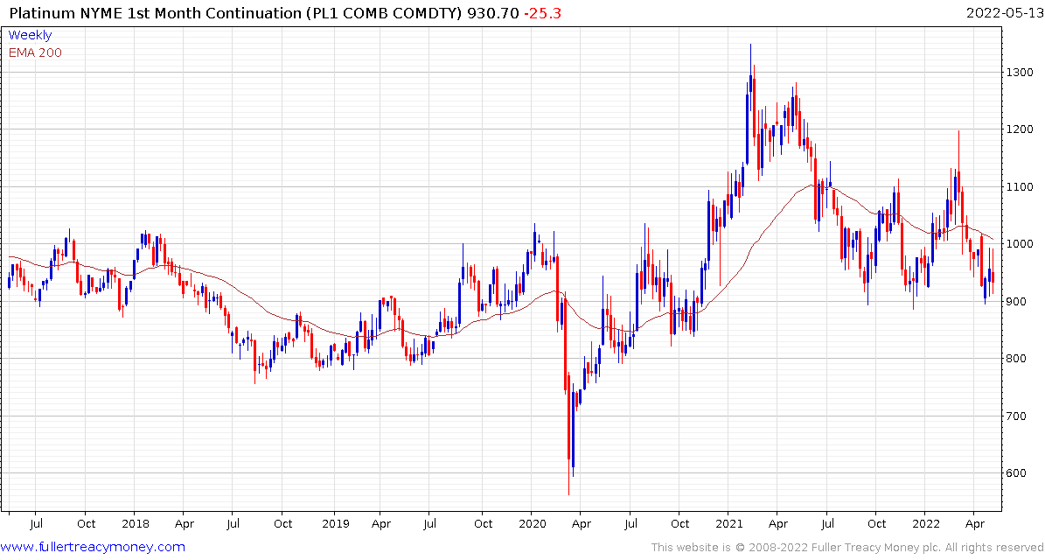Click the copyright notice for Fuller Treacy Money plc
The width and height of the screenshot is (1045, 560).
click(x=846, y=548)
